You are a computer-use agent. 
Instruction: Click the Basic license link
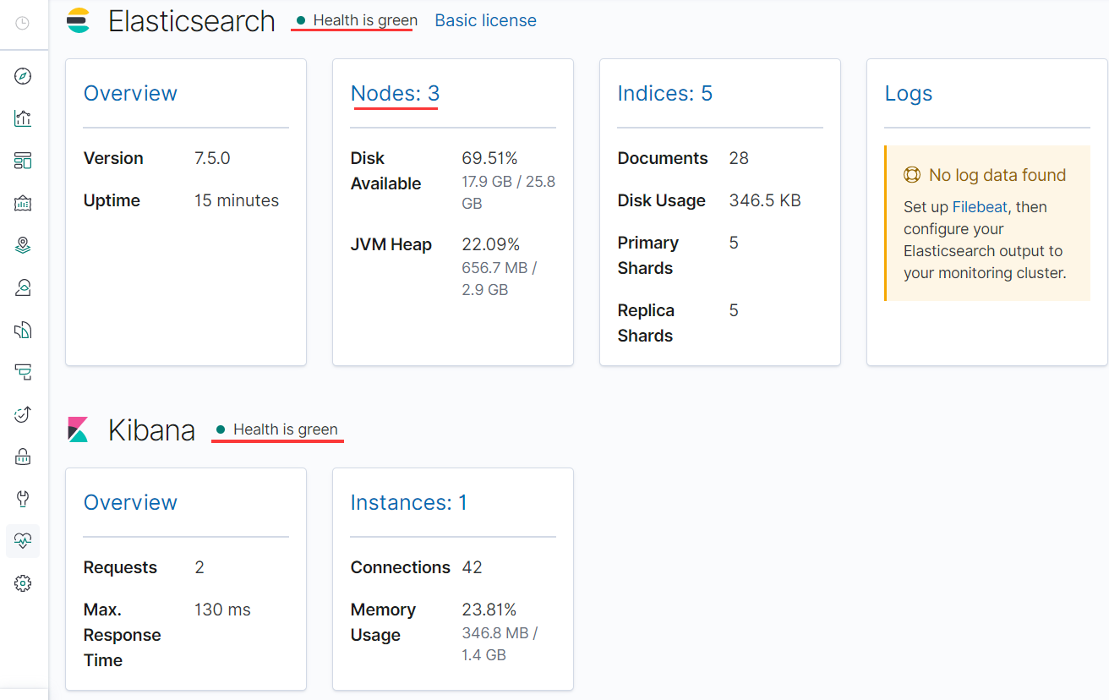(485, 20)
